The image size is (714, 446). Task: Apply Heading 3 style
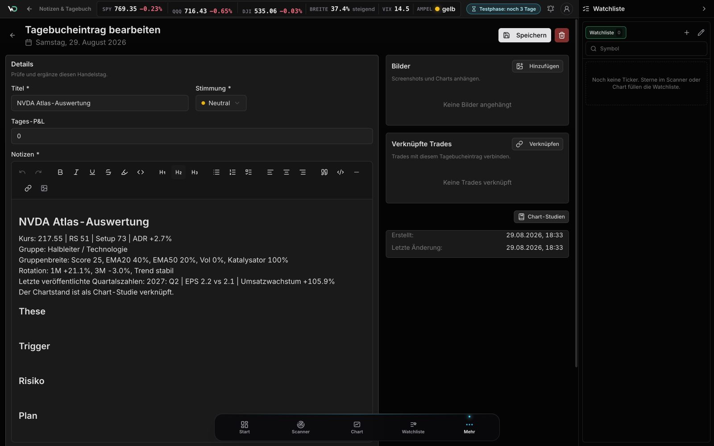195,172
